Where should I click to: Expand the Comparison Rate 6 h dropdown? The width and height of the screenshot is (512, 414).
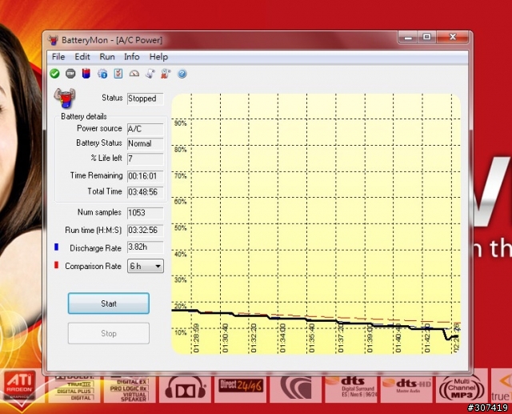click(x=146, y=266)
